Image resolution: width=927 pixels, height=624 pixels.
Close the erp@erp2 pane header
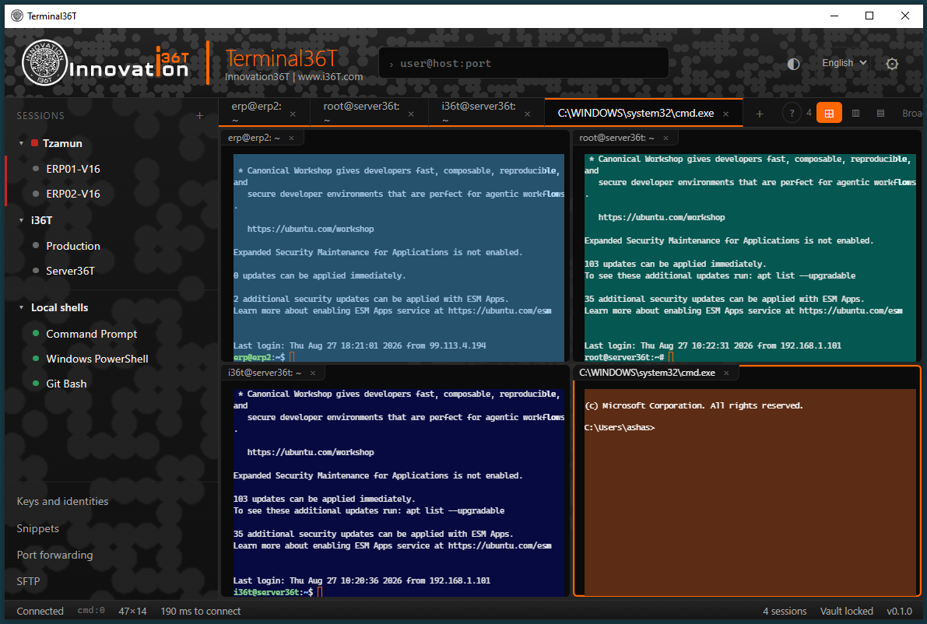(x=291, y=138)
